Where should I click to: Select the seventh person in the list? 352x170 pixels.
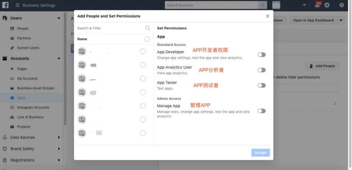click(x=143, y=133)
